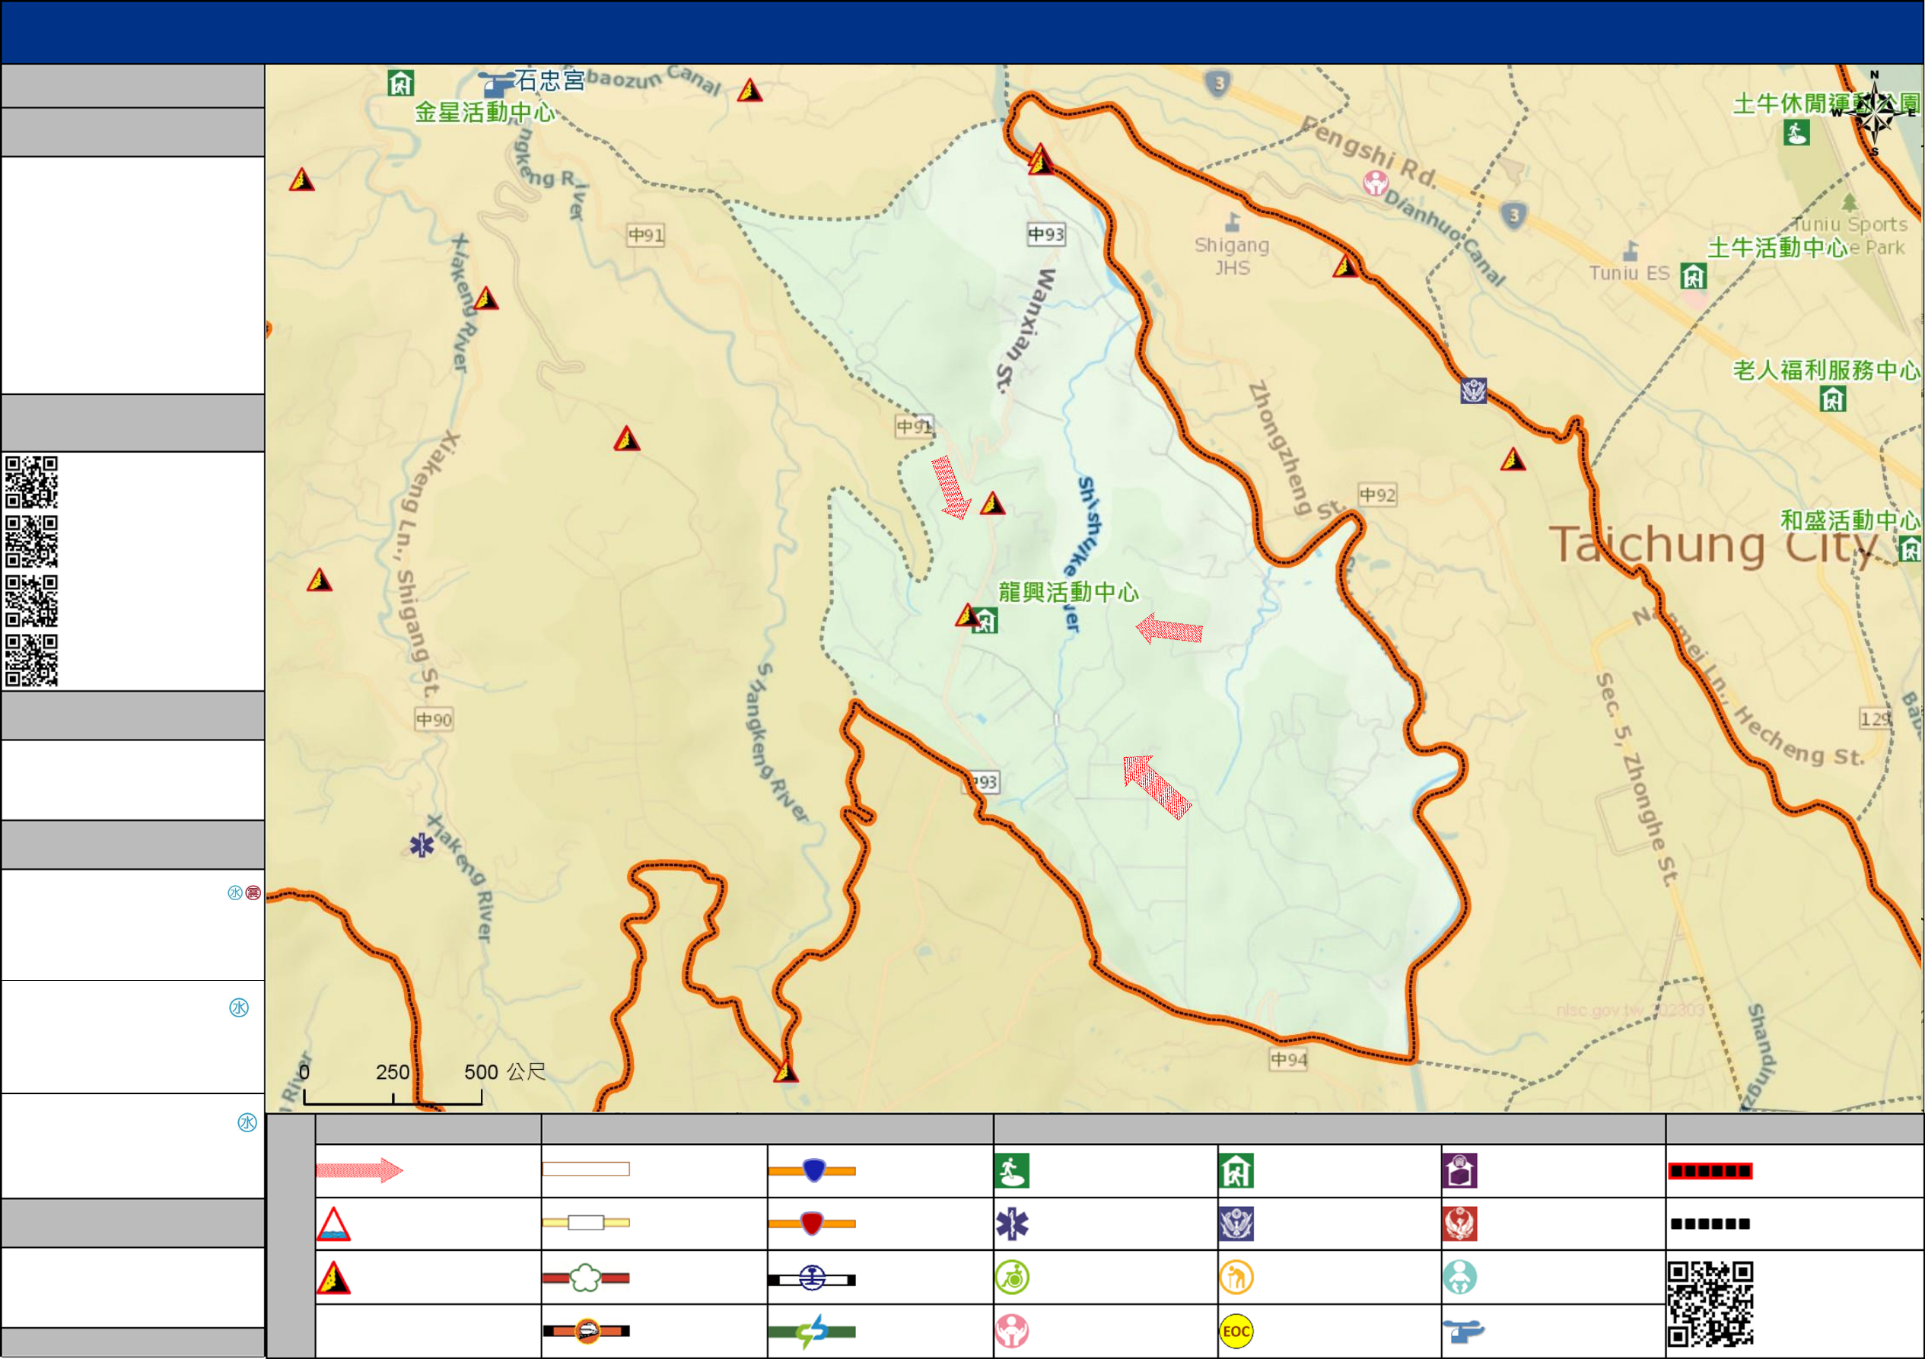Select the landslide marker at map's bottom edge
The image size is (1925, 1359).
tap(785, 1071)
